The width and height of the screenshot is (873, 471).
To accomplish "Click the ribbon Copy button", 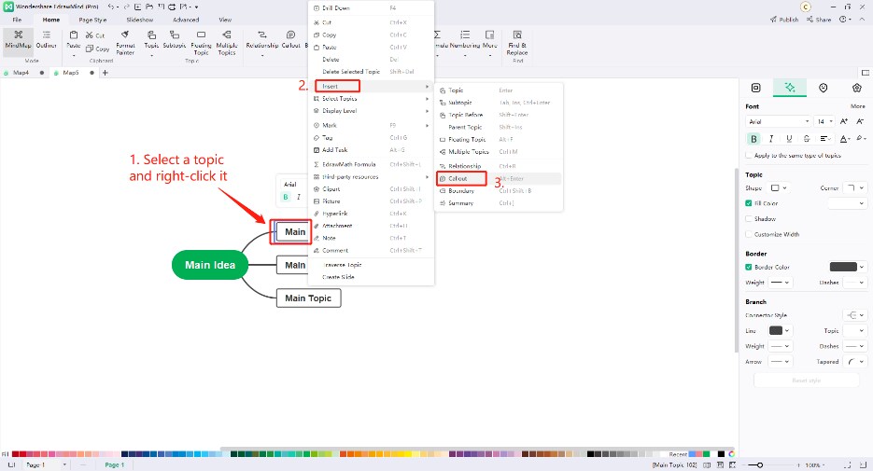I will point(97,48).
